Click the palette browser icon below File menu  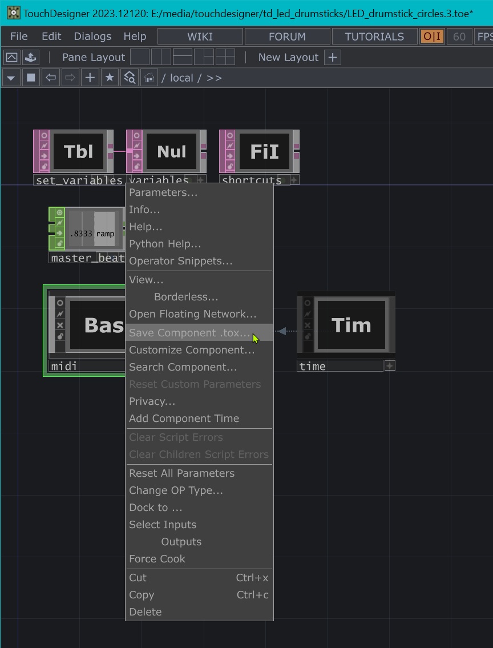12,57
